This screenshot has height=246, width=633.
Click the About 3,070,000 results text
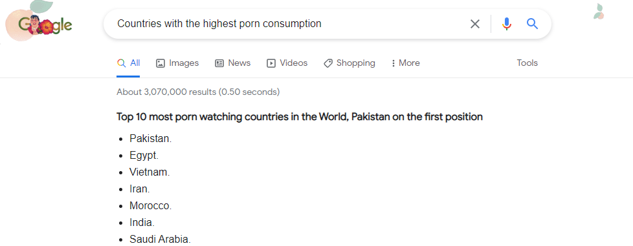pos(198,92)
